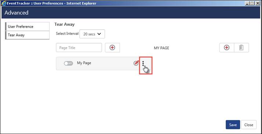Click the add page plus icon beside Page Title
The width and height of the screenshot is (262, 134).
point(112,47)
